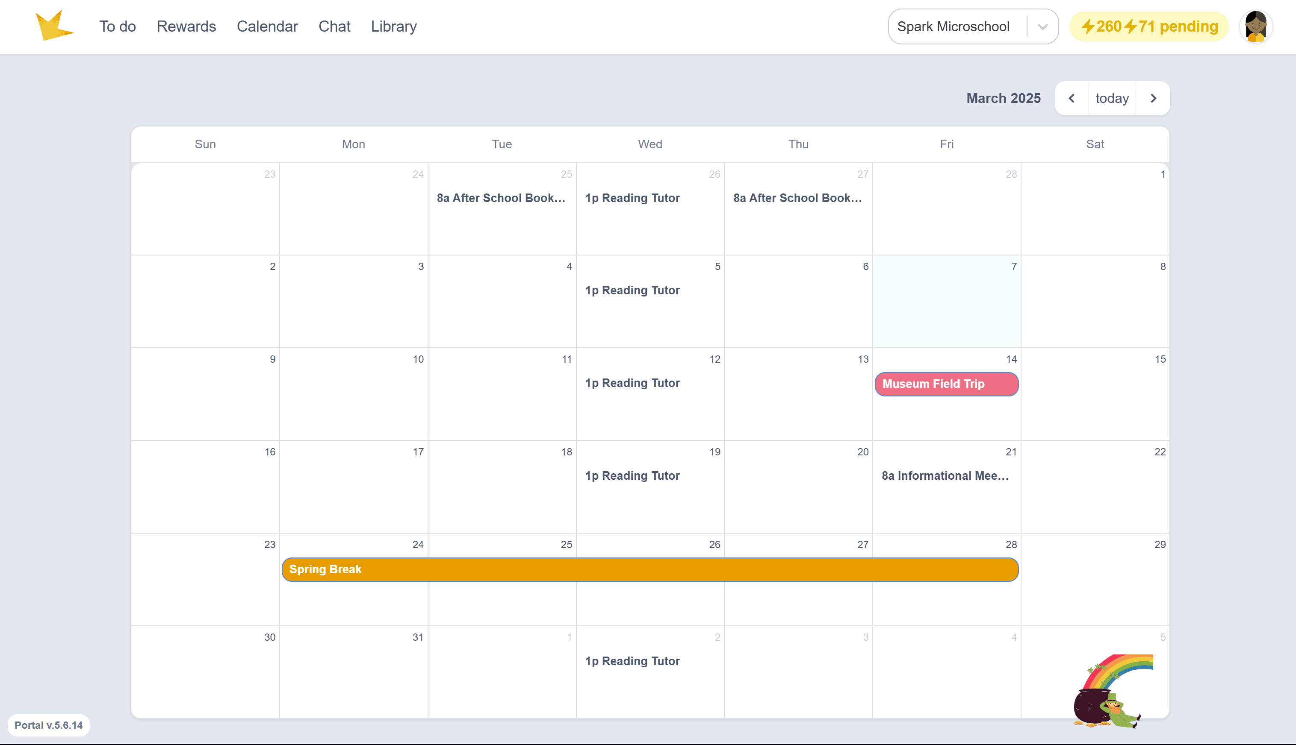Open the Spring Break event bar
Screen dimensions: 1296x745
pos(649,569)
